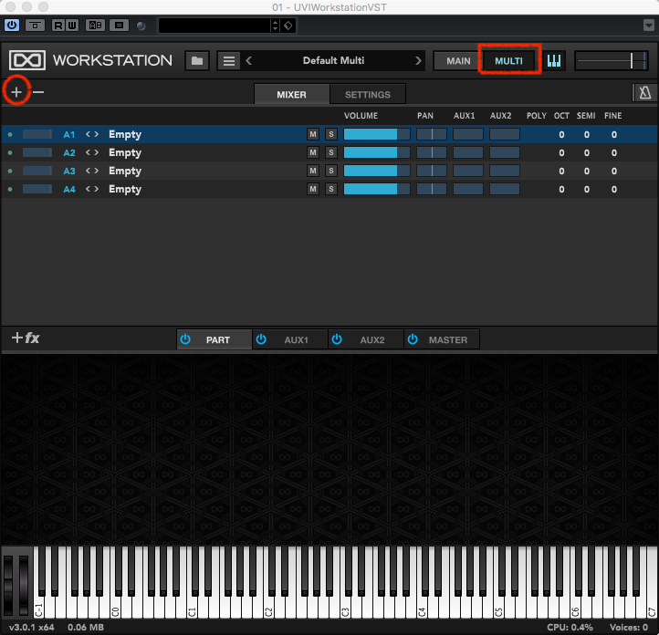Select the MASTER fx tab
659x635 pixels.
pyautogui.click(x=441, y=339)
